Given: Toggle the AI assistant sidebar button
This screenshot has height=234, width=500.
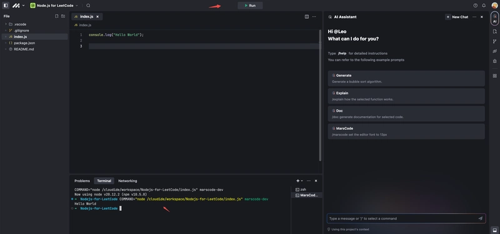Looking at the screenshot, I should (494, 19).
